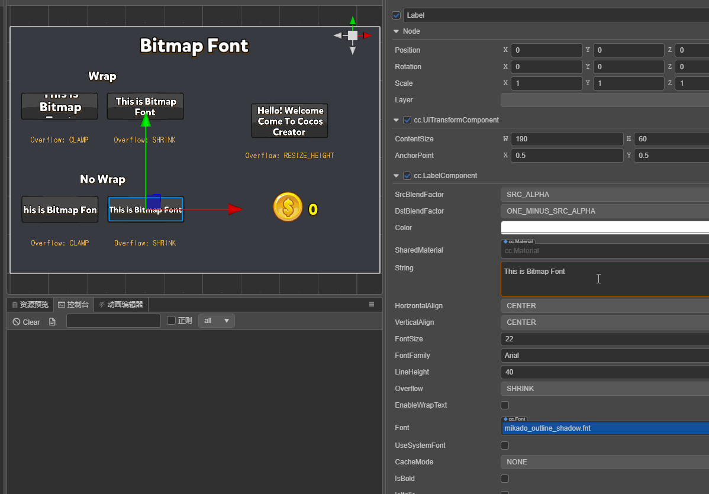Viewport: 709px width, 494px height.
Task: Click the blue XY plane move handle
Action: click(x=153, y=202)
